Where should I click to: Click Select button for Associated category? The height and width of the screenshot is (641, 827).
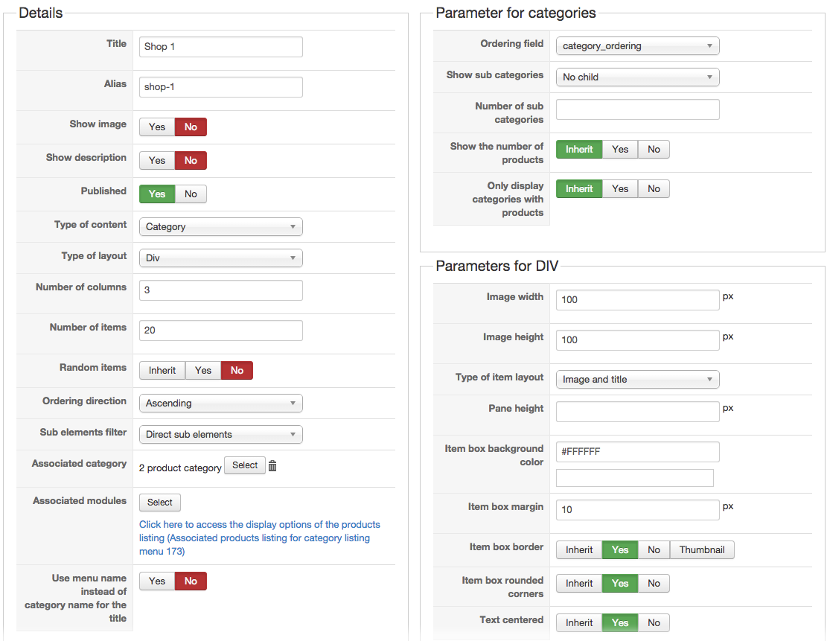tap(245, 466)
